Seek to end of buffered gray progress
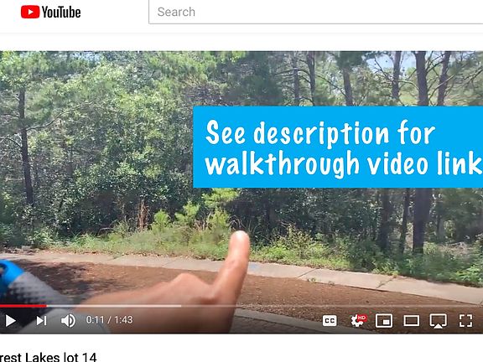The height and width of the screenshot is (362, 483). (x=179, y=306)
